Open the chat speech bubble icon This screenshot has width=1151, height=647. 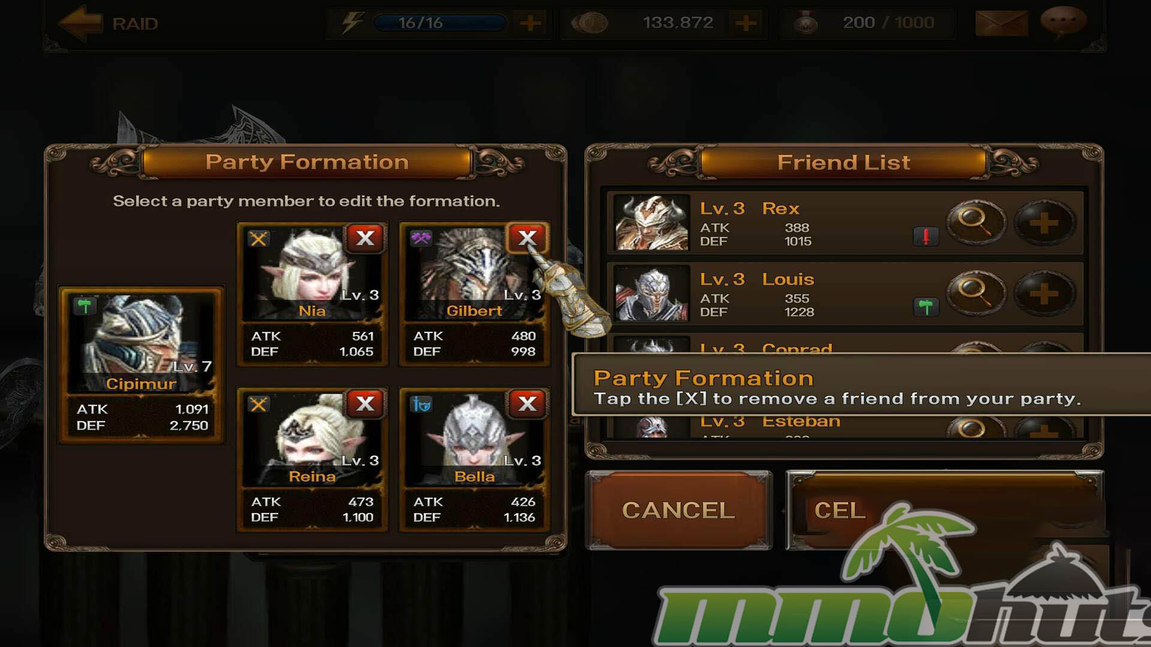click(1063, 22)
